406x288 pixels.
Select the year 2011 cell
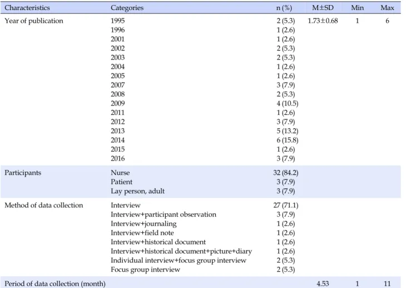click(x=117, y=113)
